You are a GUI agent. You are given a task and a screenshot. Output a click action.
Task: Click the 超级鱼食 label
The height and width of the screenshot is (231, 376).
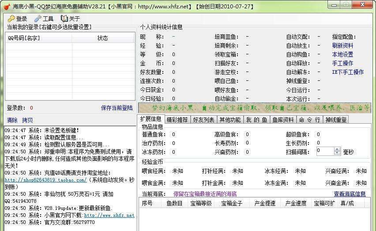pyautogui.click(x=297, y=134)
